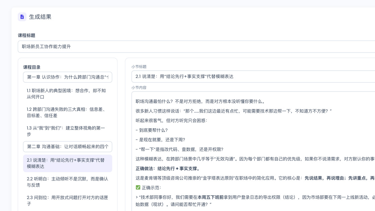Image resolution: width=375 pixels, height=211 pixels.
Task: Focus the 课程标题 input field
Action: [196, 47]
